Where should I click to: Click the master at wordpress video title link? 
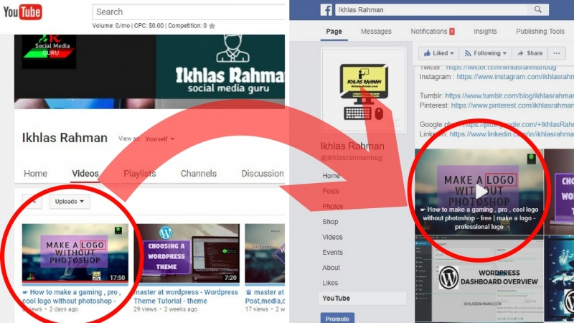pos(186,296)
